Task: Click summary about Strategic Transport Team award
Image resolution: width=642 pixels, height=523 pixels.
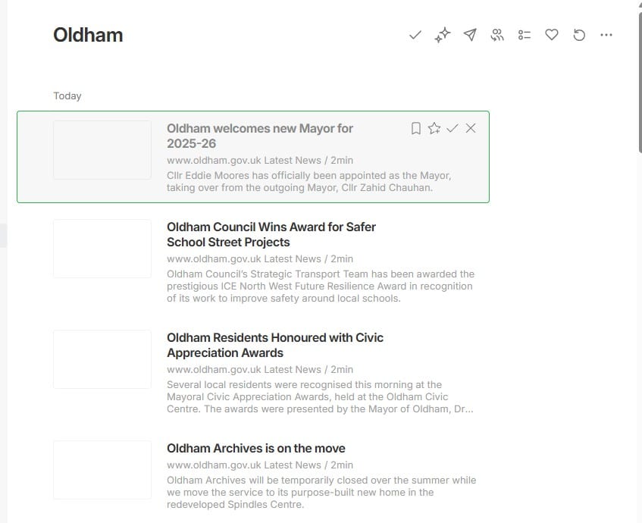Action: (x=321, y=287)
